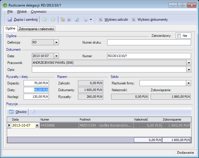Click the Należność column header

[x=148, y=119]
